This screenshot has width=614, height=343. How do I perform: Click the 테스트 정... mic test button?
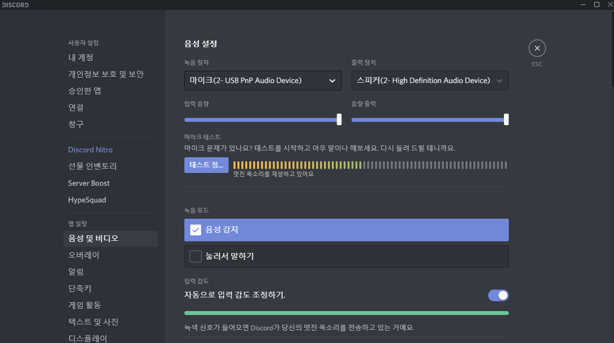[206, 165]
